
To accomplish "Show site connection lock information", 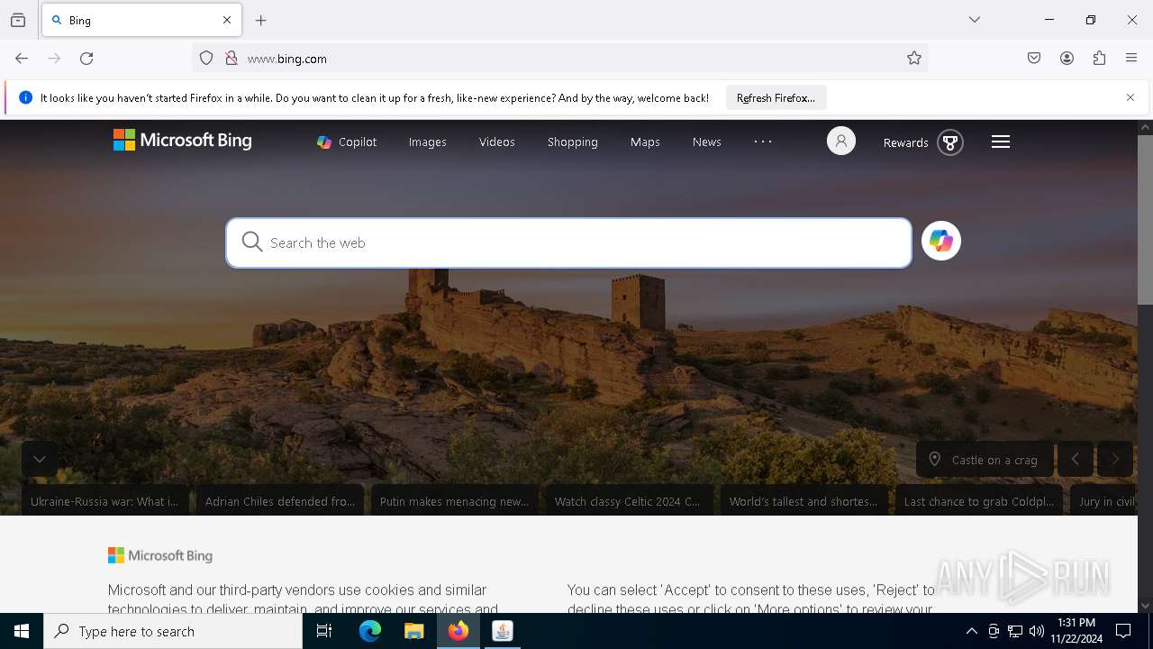I will [x=232, y=59].
